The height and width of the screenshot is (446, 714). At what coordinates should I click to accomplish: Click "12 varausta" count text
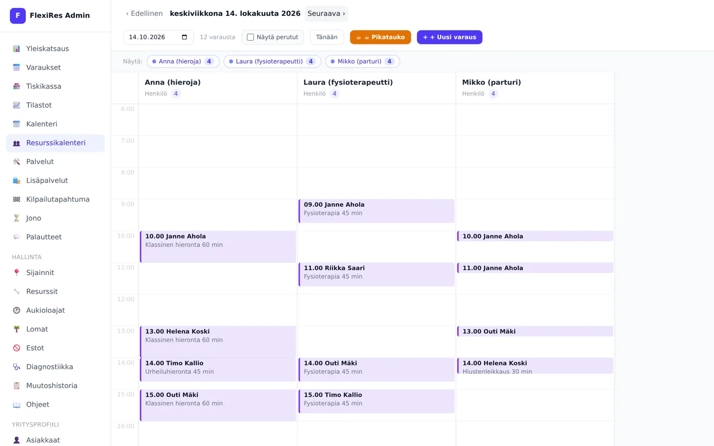(218, 37)
